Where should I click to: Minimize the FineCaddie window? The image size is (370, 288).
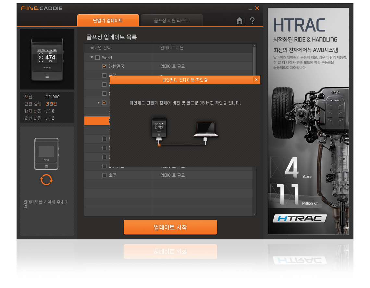click(x=250, y=9)
